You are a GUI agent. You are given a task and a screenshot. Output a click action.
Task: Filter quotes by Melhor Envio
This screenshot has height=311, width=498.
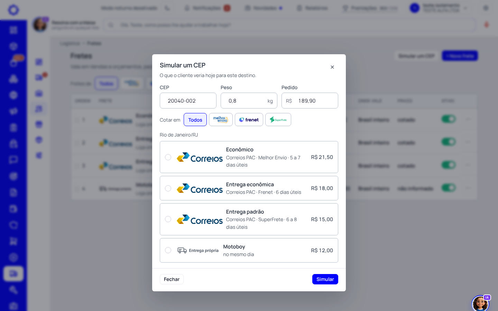coord(221,120)
